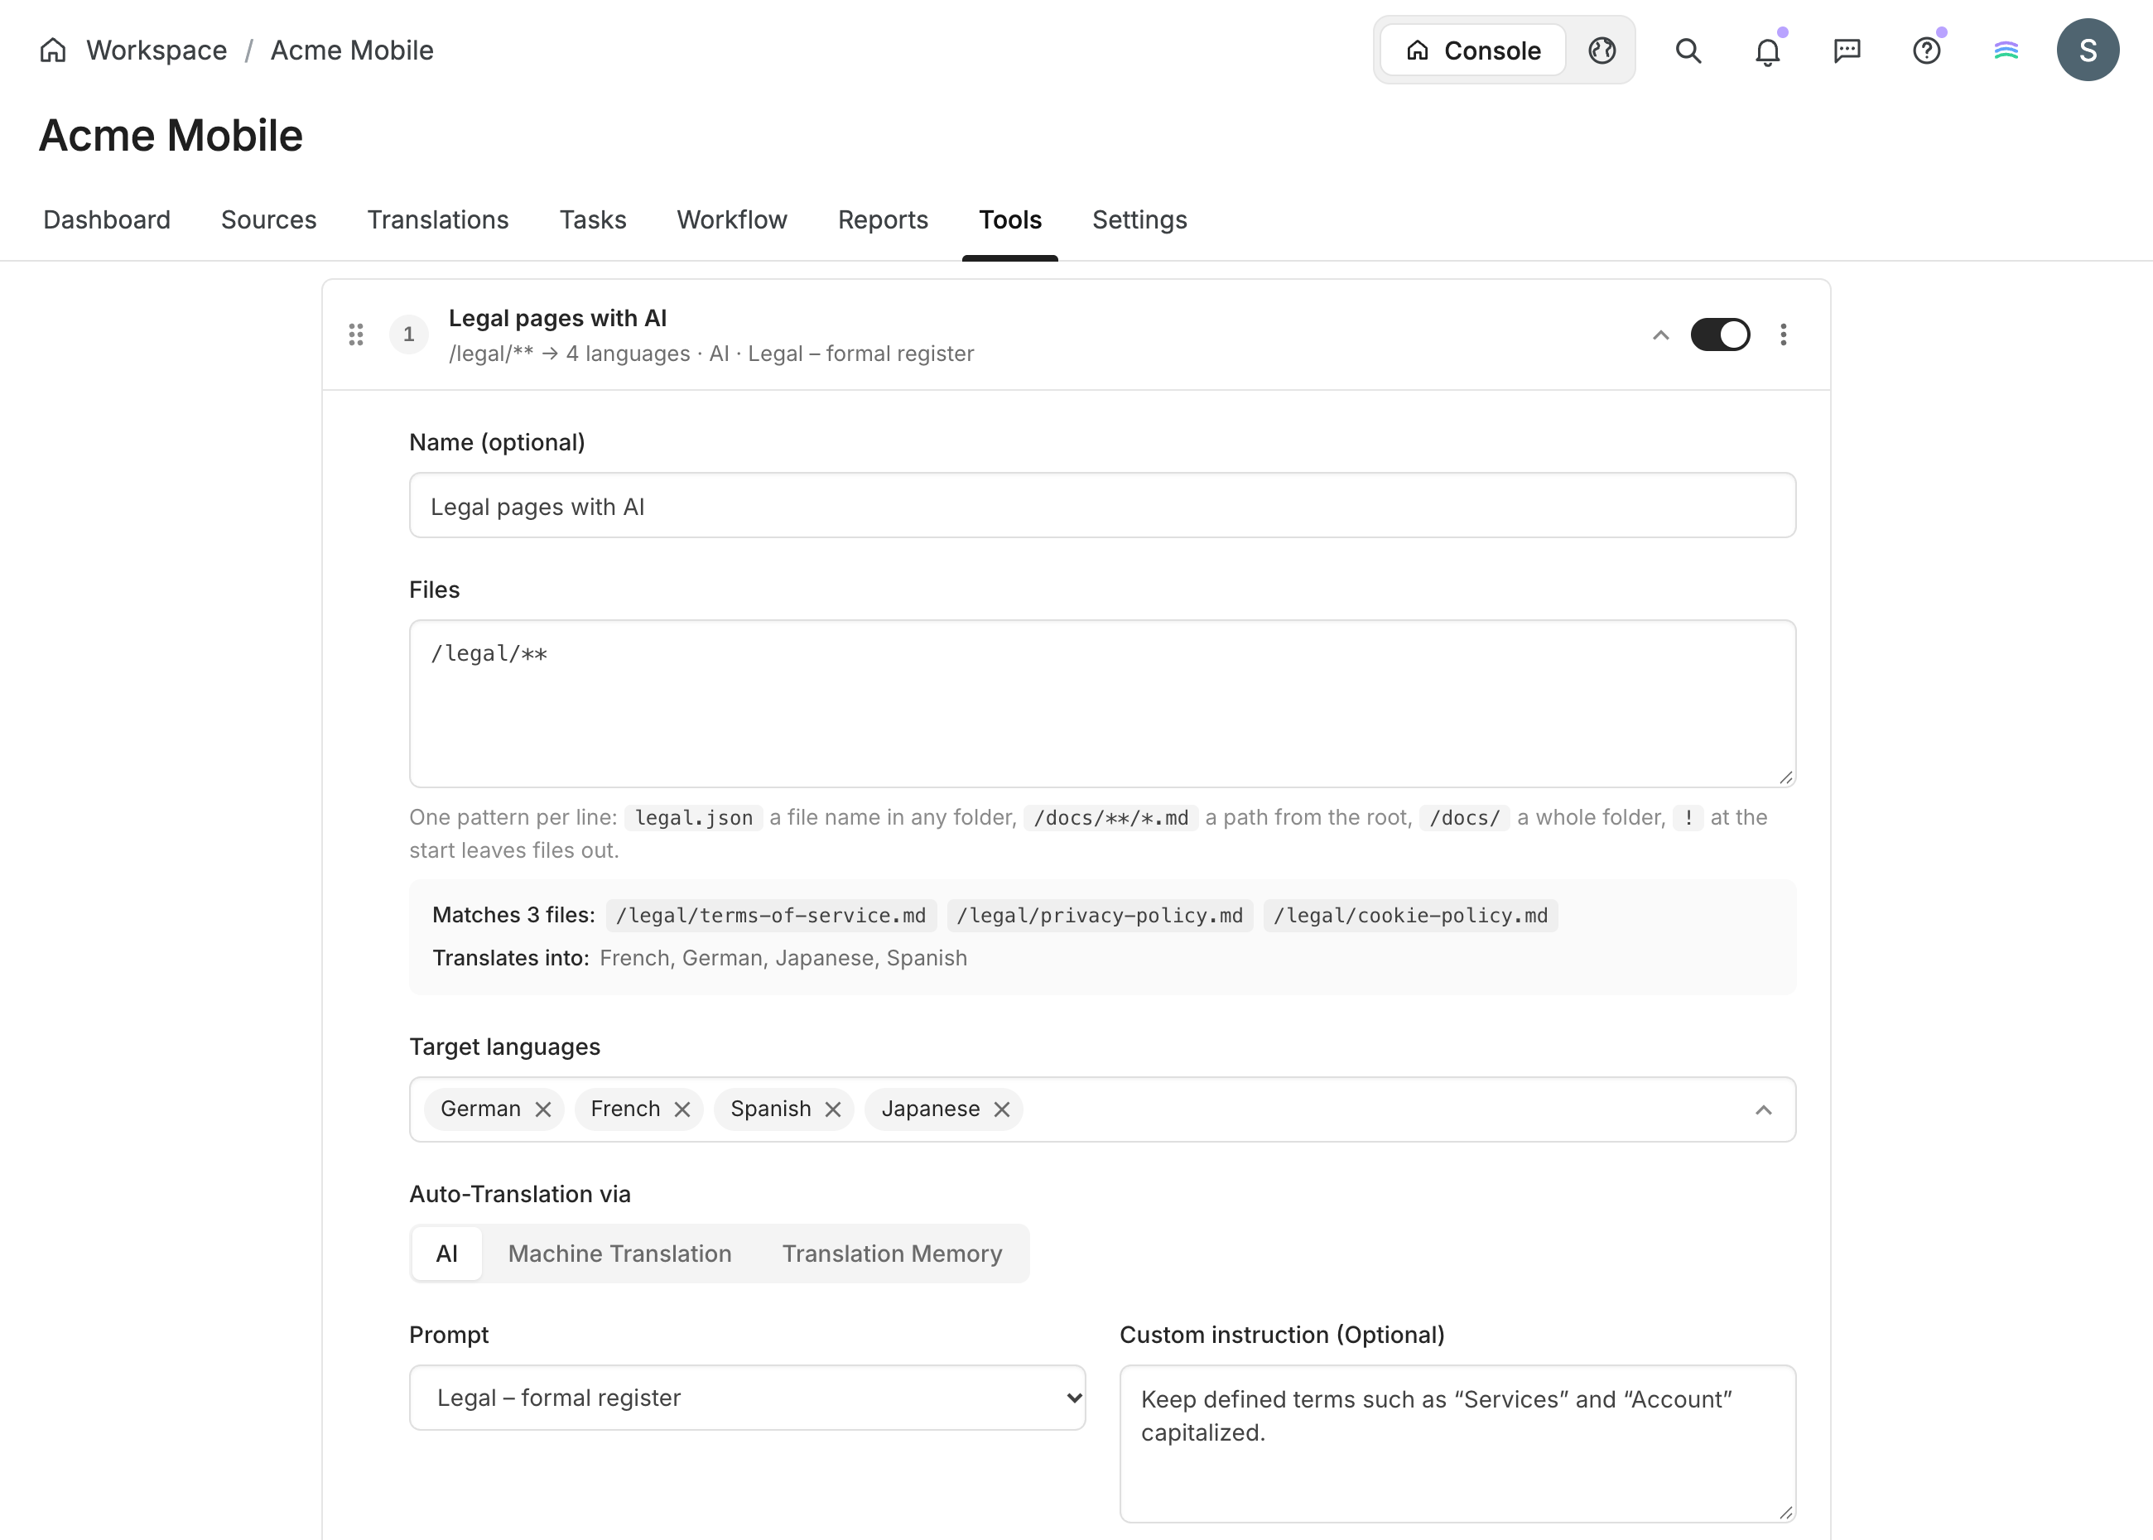Open the help question mark icon
The height and width of the screenshot is (1540, 2153).
pyautogui.click(x=1926, y=51)
